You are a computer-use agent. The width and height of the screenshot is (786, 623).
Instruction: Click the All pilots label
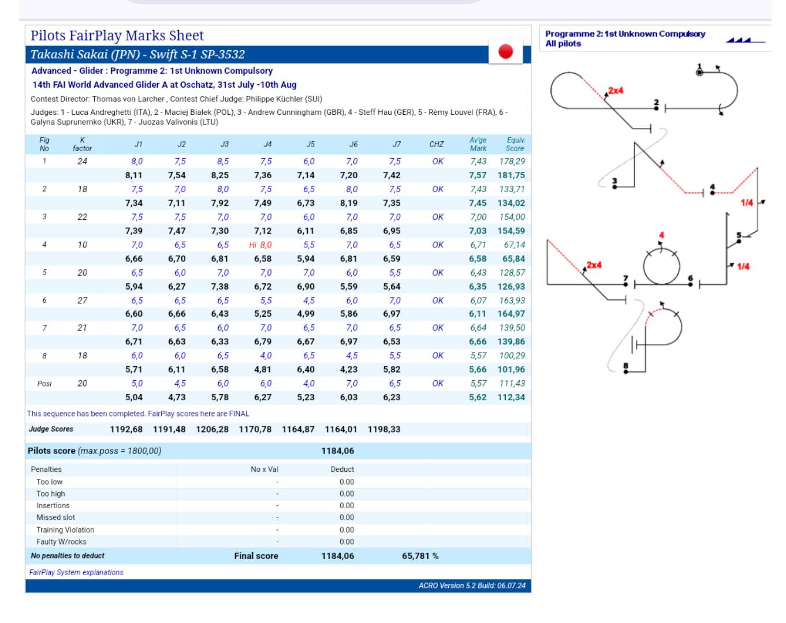pos(563,43)
